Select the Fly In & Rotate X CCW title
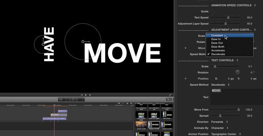The image size is (263, 136). tap(141, 106)
